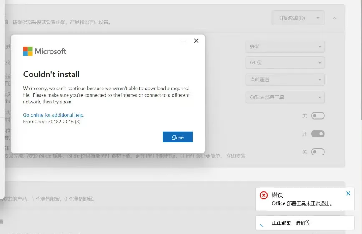The height and width of the screenshot is (234, 362).
Task: Minimize the Couldn't install dialog
Action: pyautogui.click(x=184, y=41)
